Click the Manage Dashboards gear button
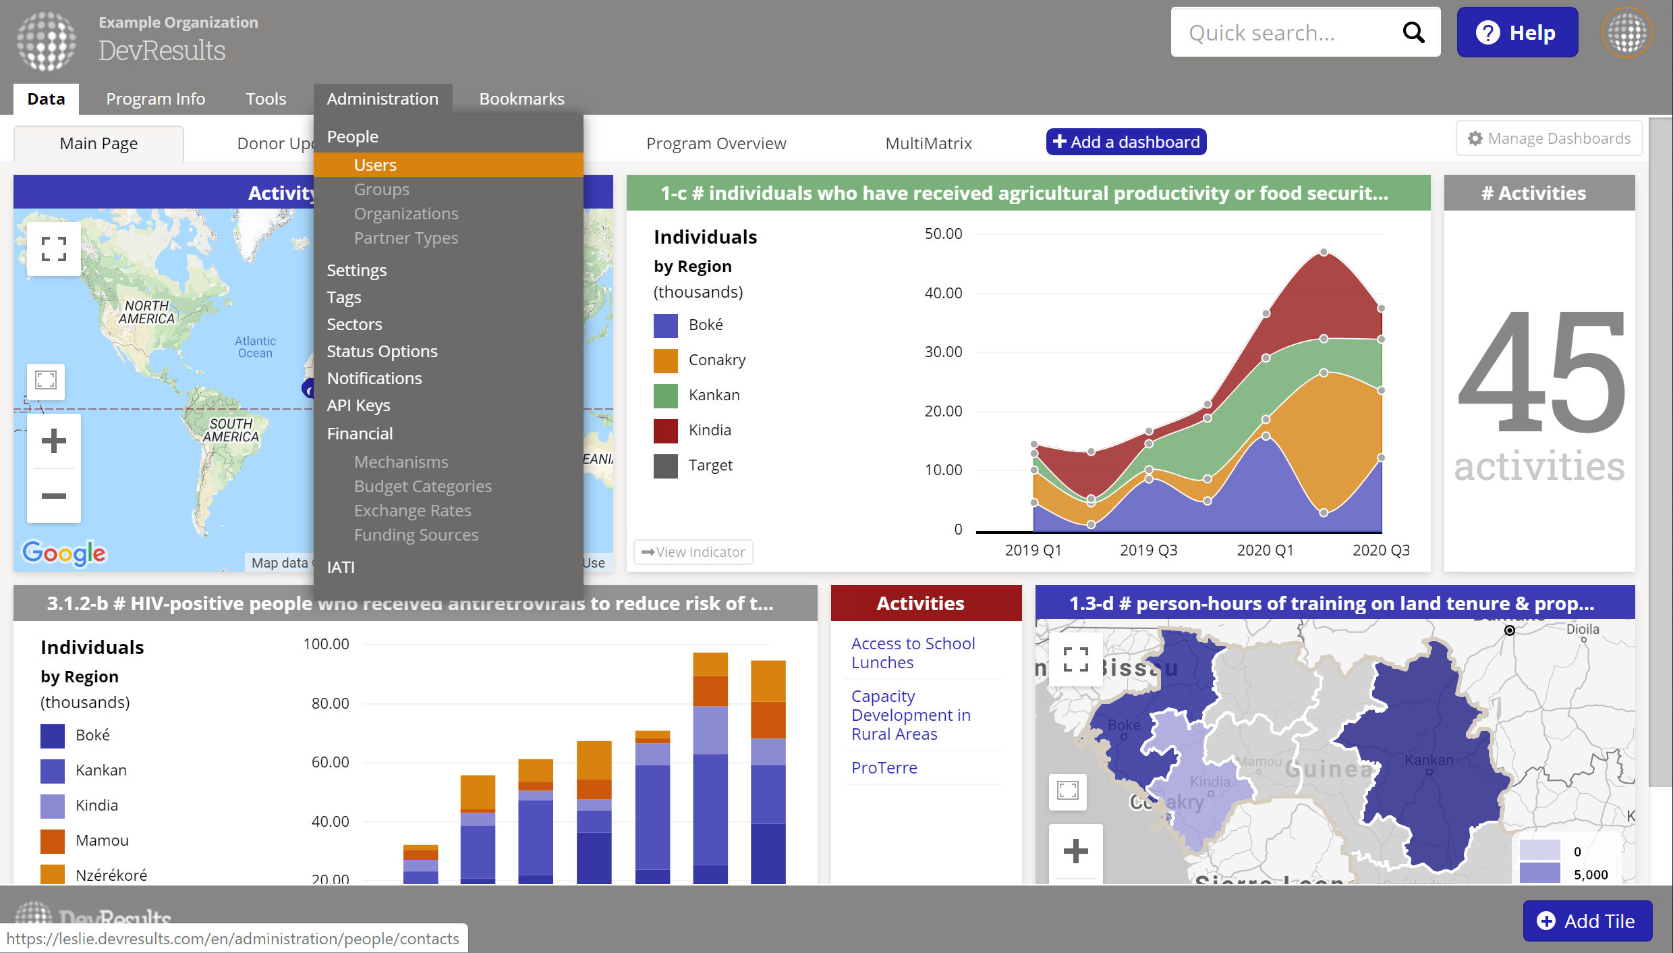Image resolution: width=1673 pixels, height=953 pixels. pos(1549,138)
